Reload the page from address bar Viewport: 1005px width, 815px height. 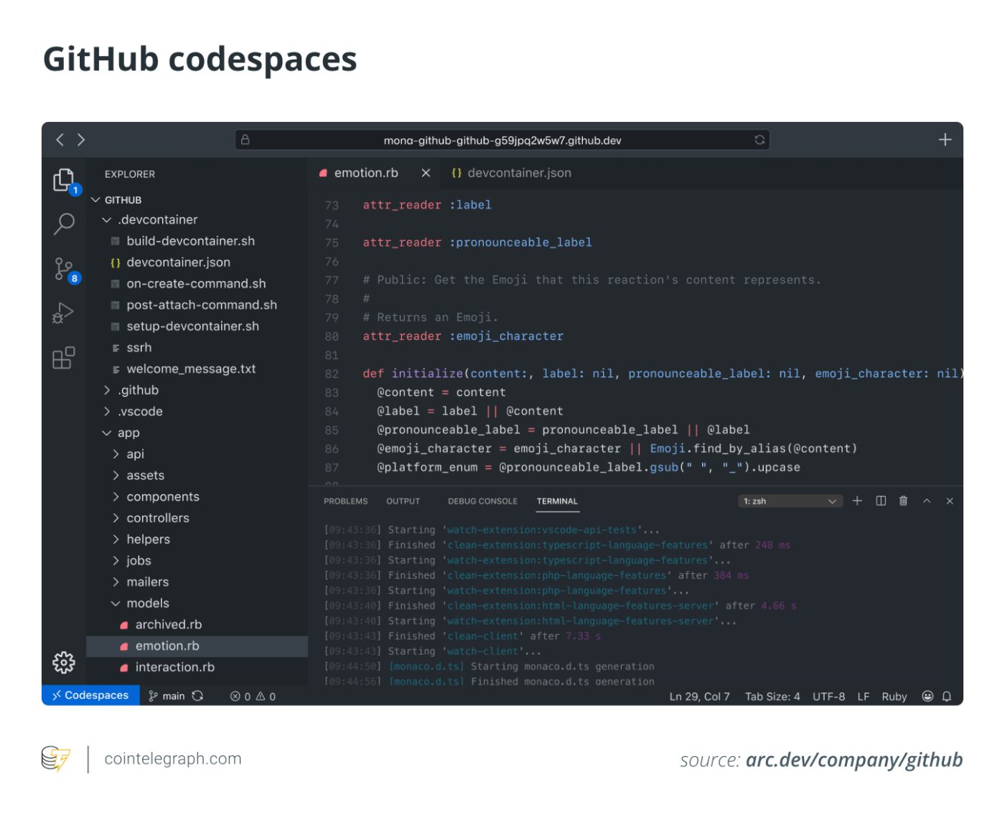pos(759,140)
